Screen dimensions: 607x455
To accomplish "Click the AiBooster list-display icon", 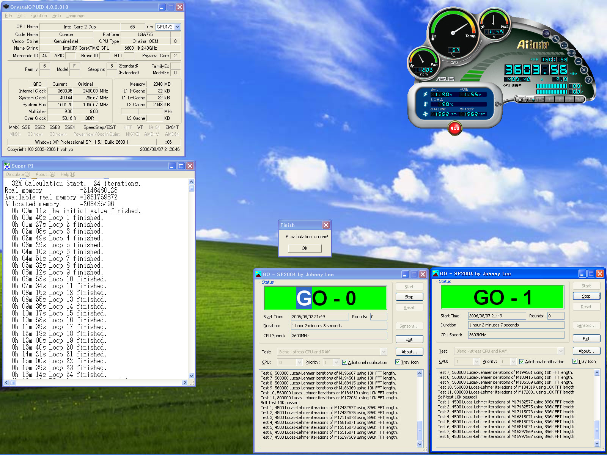I will point(564,45).
